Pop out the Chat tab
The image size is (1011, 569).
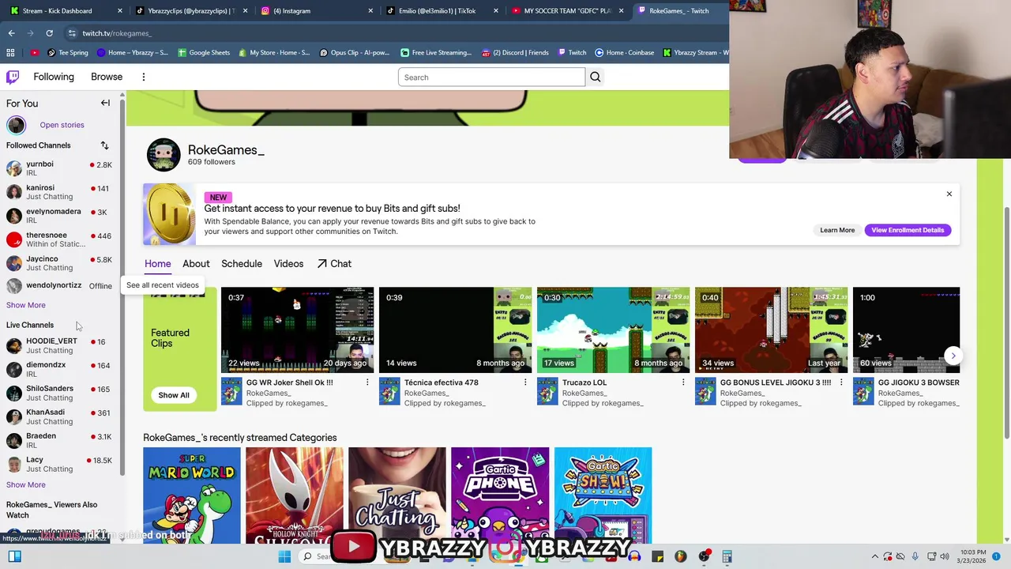coord(334,264)
